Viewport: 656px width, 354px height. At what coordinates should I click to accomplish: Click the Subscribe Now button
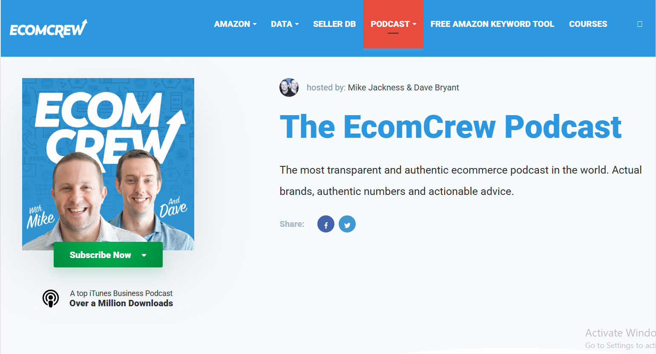108,255
